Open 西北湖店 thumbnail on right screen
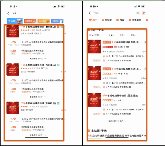165x146 pixels. click(94, 100)
